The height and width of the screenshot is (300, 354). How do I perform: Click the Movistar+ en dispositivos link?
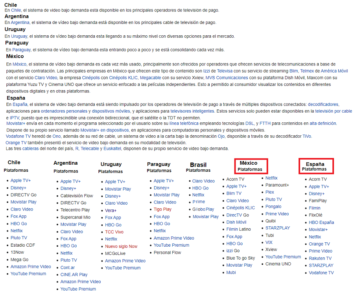[x=105, y=130]
